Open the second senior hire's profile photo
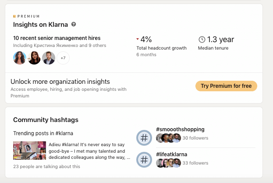 click(34, 58)
